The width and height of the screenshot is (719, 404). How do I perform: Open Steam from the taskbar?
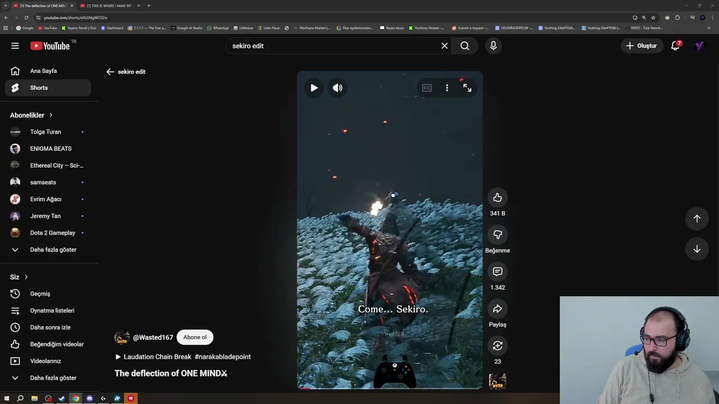[62, 398]
